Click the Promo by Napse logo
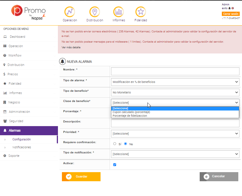Screen dimensions: 242x196 coord(28,13)
